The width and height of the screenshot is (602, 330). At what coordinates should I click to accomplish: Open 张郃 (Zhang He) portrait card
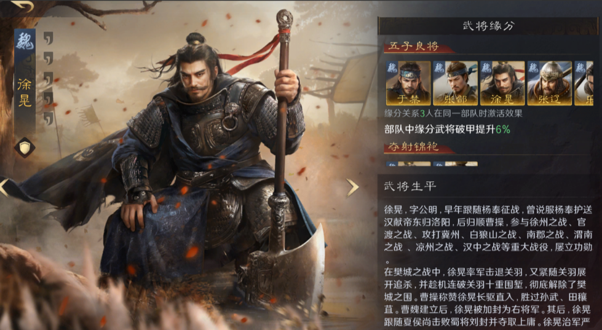coord(455,83)
